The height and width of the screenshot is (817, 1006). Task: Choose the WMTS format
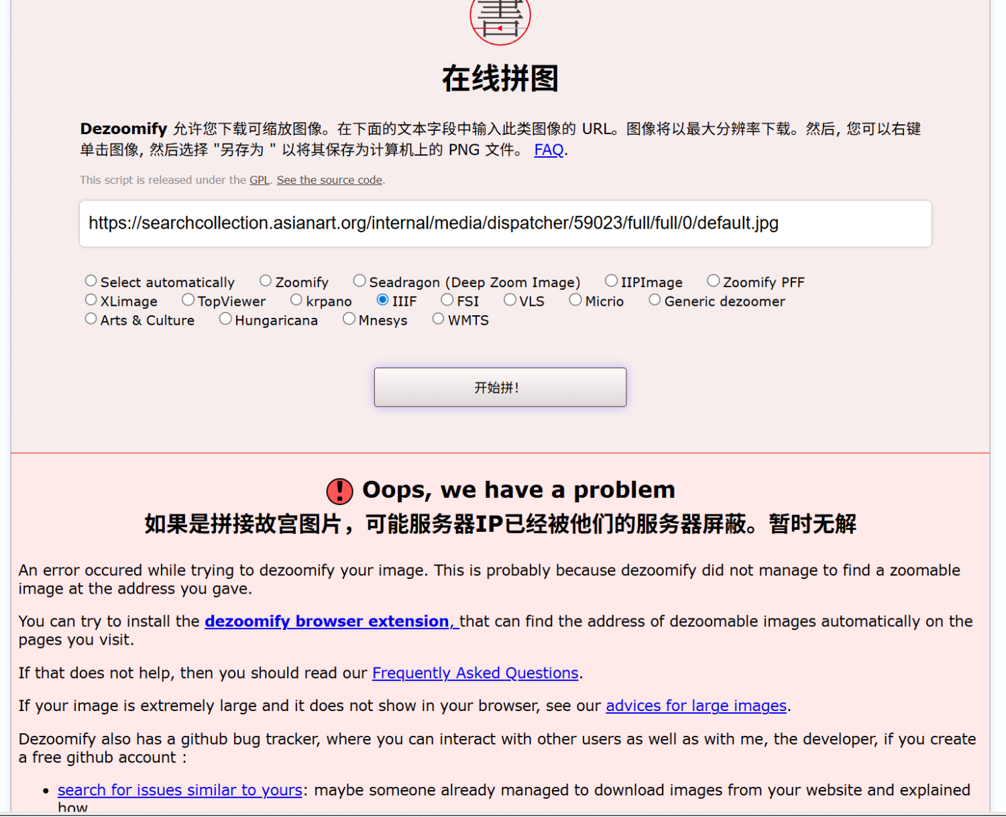coord(438,318)
